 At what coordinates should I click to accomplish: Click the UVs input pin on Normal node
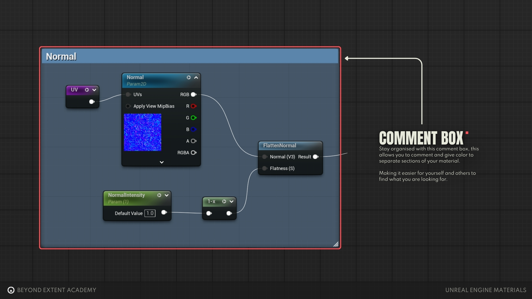pyautogui.click(x=128, y=95)
